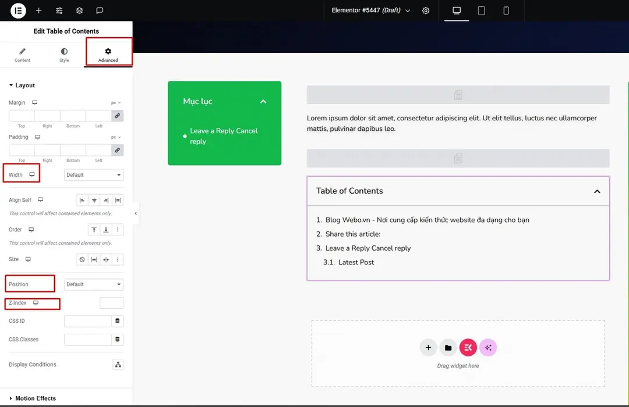This screenshot has width=629, height=407.
Task: Switch to mobile preview mode
Action: (x=506, y=10)
